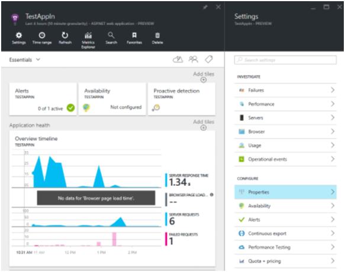Click the globe icon in the Availability tile
This screenshot has width=345, height=272.
click(86, 107)
